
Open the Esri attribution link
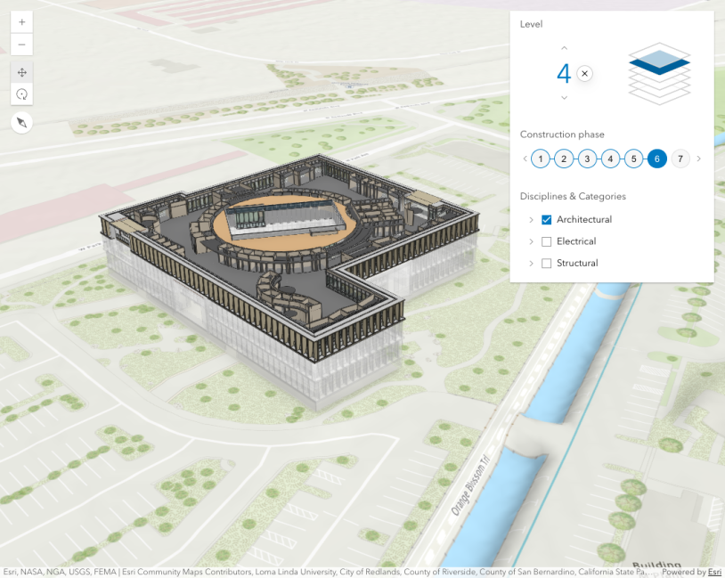click(714, 572)
